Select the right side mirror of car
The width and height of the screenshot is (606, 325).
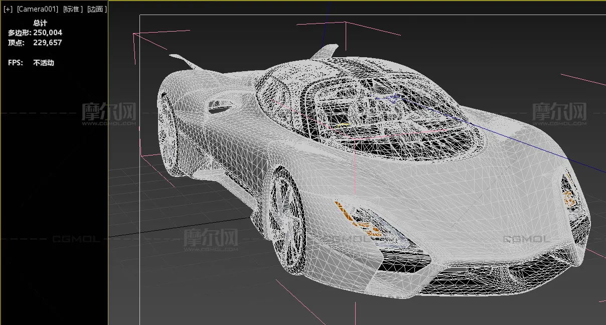click(326, 51)
